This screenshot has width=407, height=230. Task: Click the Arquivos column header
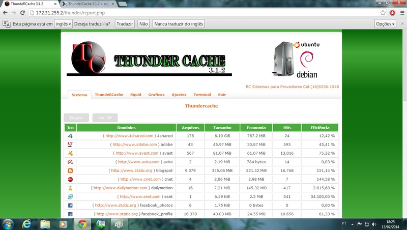tap(190, 128)
